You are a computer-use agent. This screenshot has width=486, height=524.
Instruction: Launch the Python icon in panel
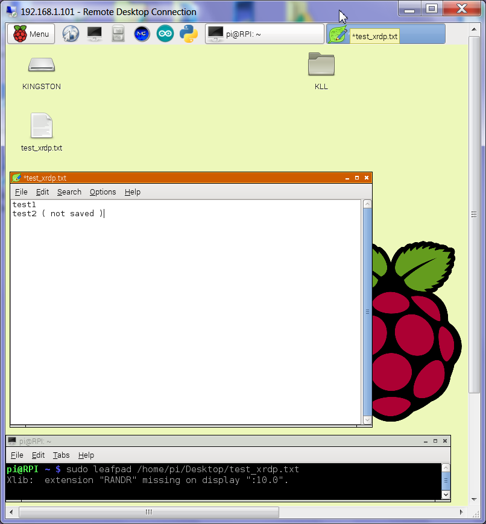[x=189, y=34]
